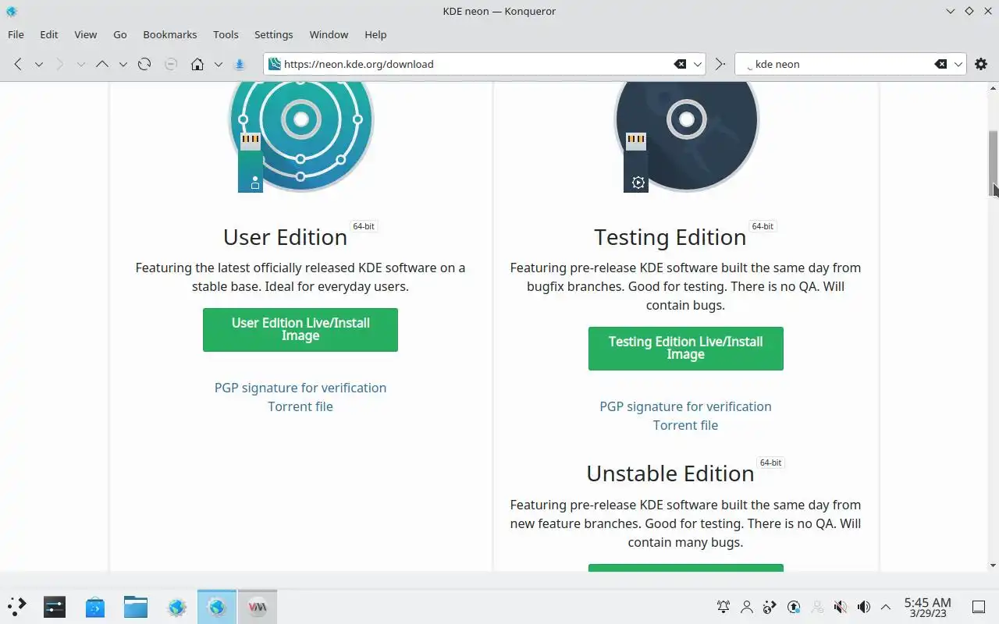Expand the back history dropdown arrow

pyautogui.click(x=39, y=64)
